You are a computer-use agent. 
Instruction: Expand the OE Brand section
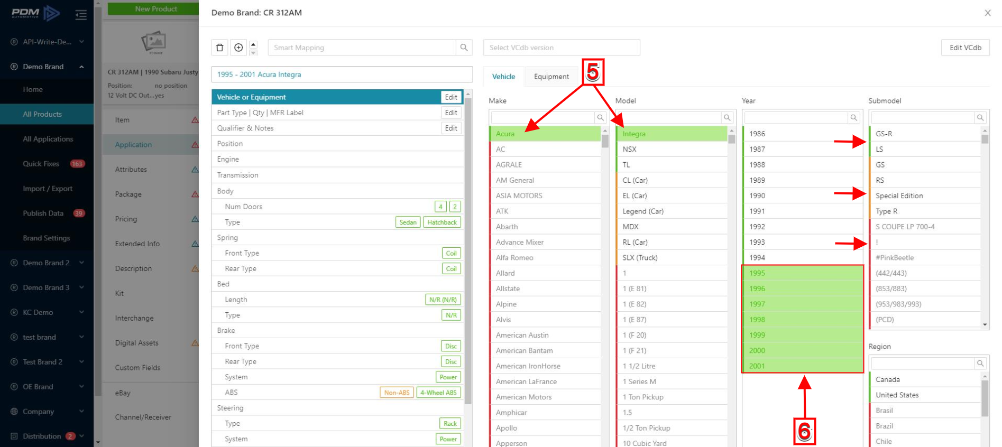coord(81,387)
